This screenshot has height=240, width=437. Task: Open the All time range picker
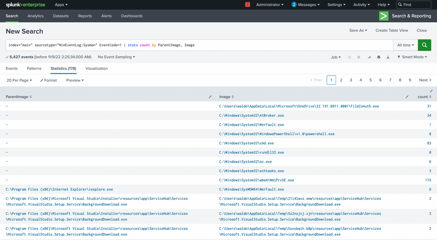[x=405, y=45]
